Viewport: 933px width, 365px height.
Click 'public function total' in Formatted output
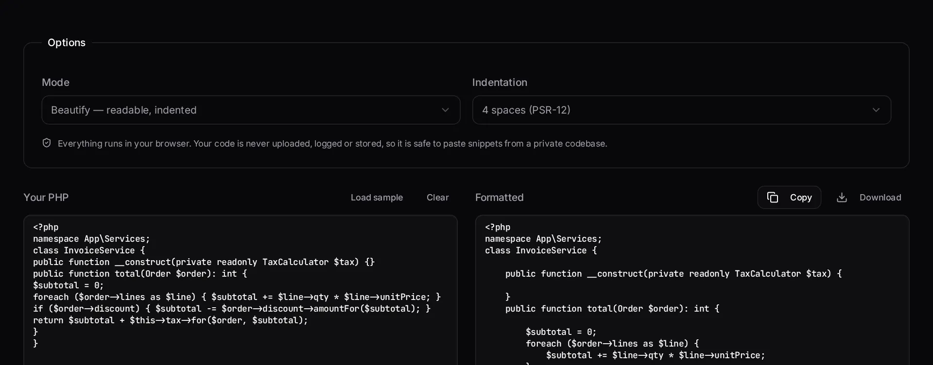612,309
